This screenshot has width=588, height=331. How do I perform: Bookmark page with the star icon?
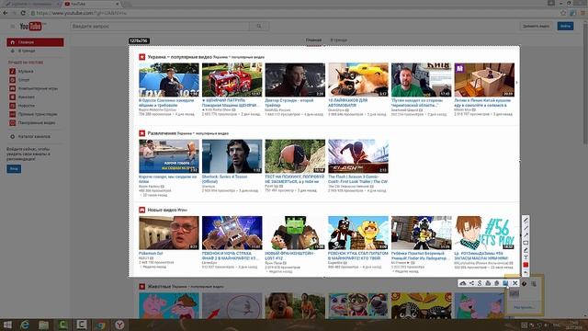(563, 13)
